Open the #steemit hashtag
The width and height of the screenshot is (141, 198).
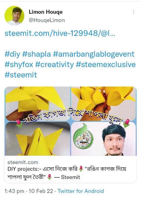[21, 75]
